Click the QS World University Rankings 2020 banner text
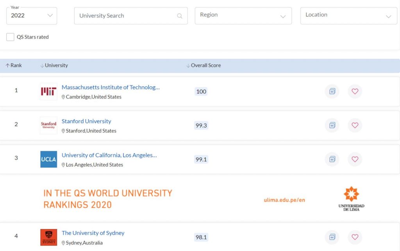The width and height of the screenshot is (400, 251). pyautogui.click(x=108, y=199)
